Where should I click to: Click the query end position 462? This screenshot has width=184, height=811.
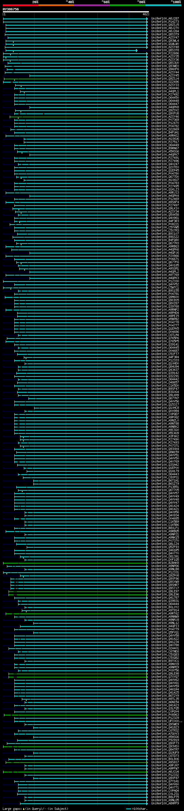pyautogui.click(x=145, y=14)
